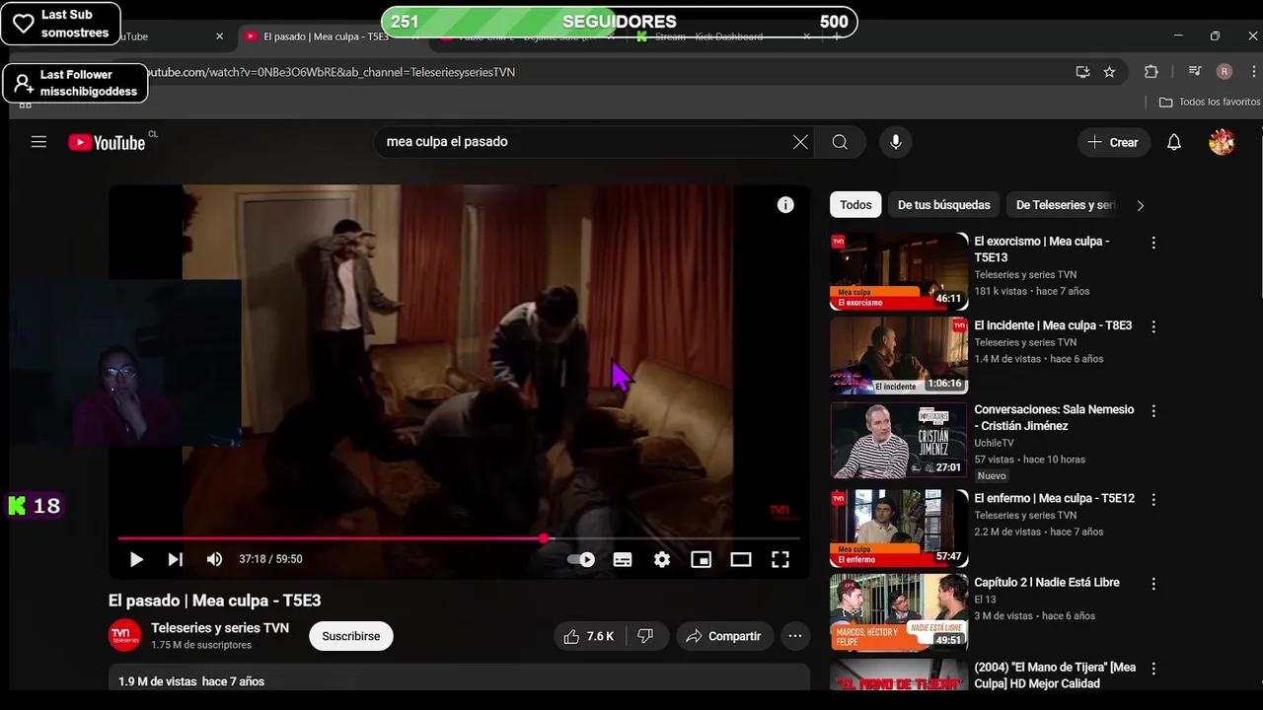Click the install/cast icon in address bar
The height and width of the screenshot is (710, 1263).
pyautogui.click(x=1082, y=72)
